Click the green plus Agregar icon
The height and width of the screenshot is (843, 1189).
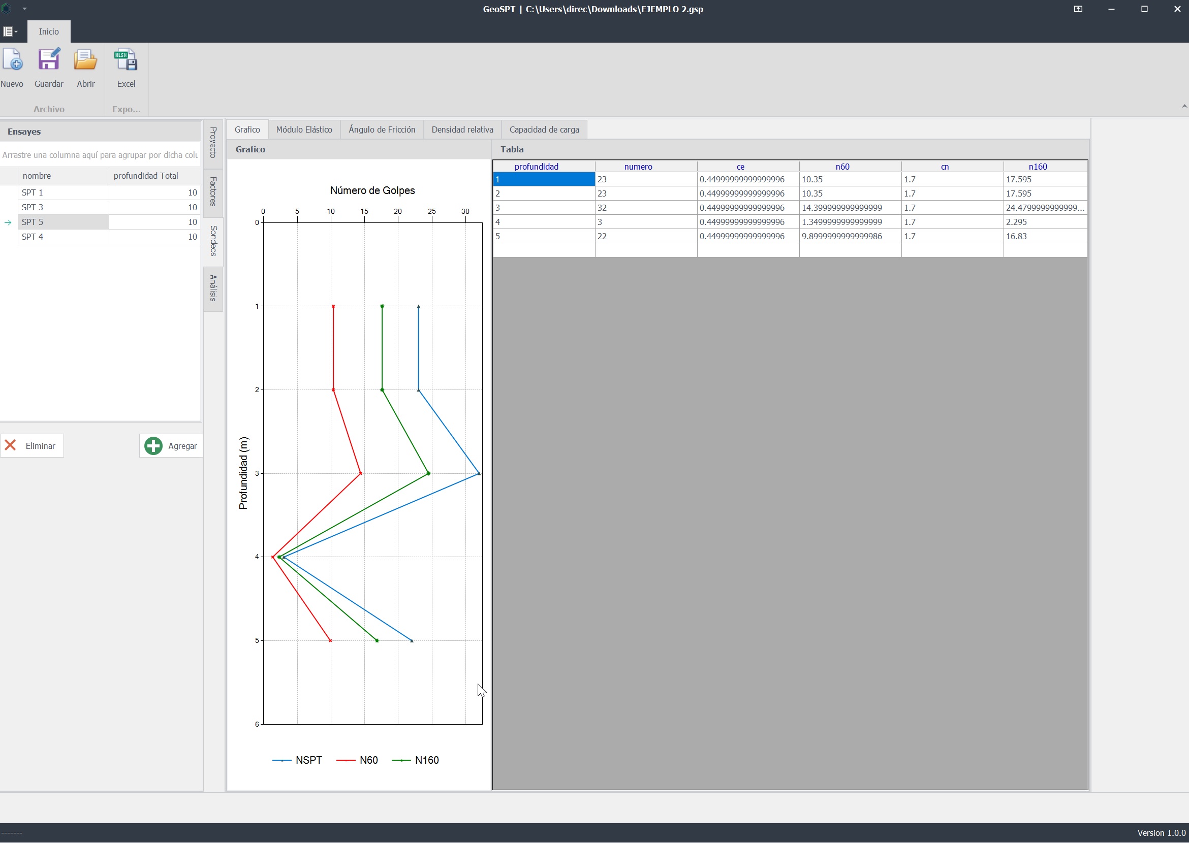(153, 445)
